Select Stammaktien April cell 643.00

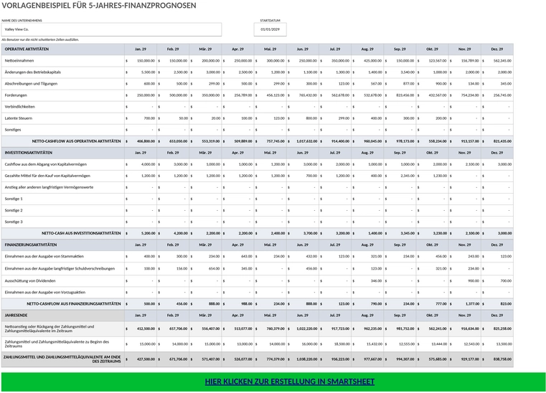[237, 256]
